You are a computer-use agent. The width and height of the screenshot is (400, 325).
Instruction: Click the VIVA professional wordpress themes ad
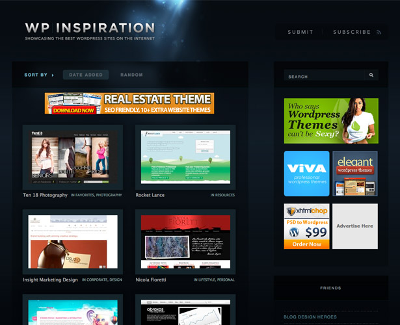pos(306,174)
